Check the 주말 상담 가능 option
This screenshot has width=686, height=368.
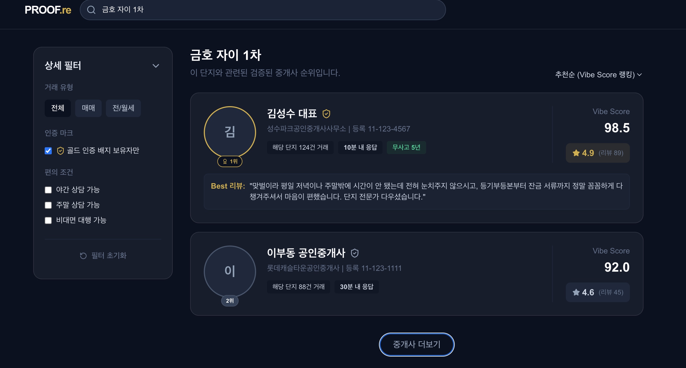tap(48, 205)
